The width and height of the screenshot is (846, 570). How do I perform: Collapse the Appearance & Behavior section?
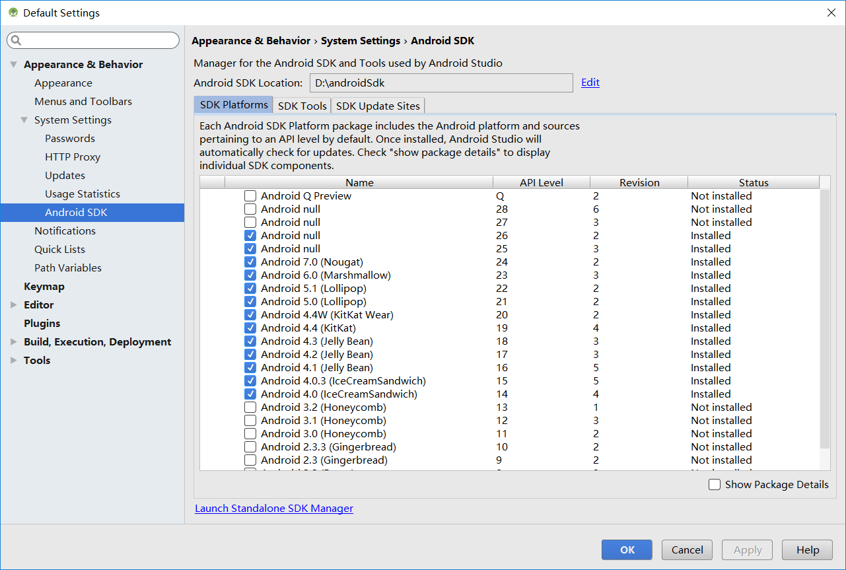tap(14, 64)
